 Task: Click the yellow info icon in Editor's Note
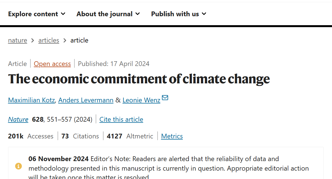coord(18,166)
